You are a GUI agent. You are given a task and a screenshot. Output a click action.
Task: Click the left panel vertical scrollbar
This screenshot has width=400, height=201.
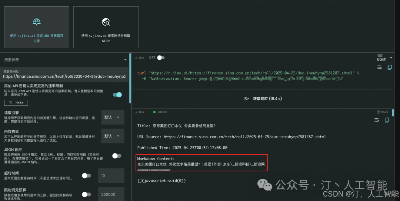130,78
